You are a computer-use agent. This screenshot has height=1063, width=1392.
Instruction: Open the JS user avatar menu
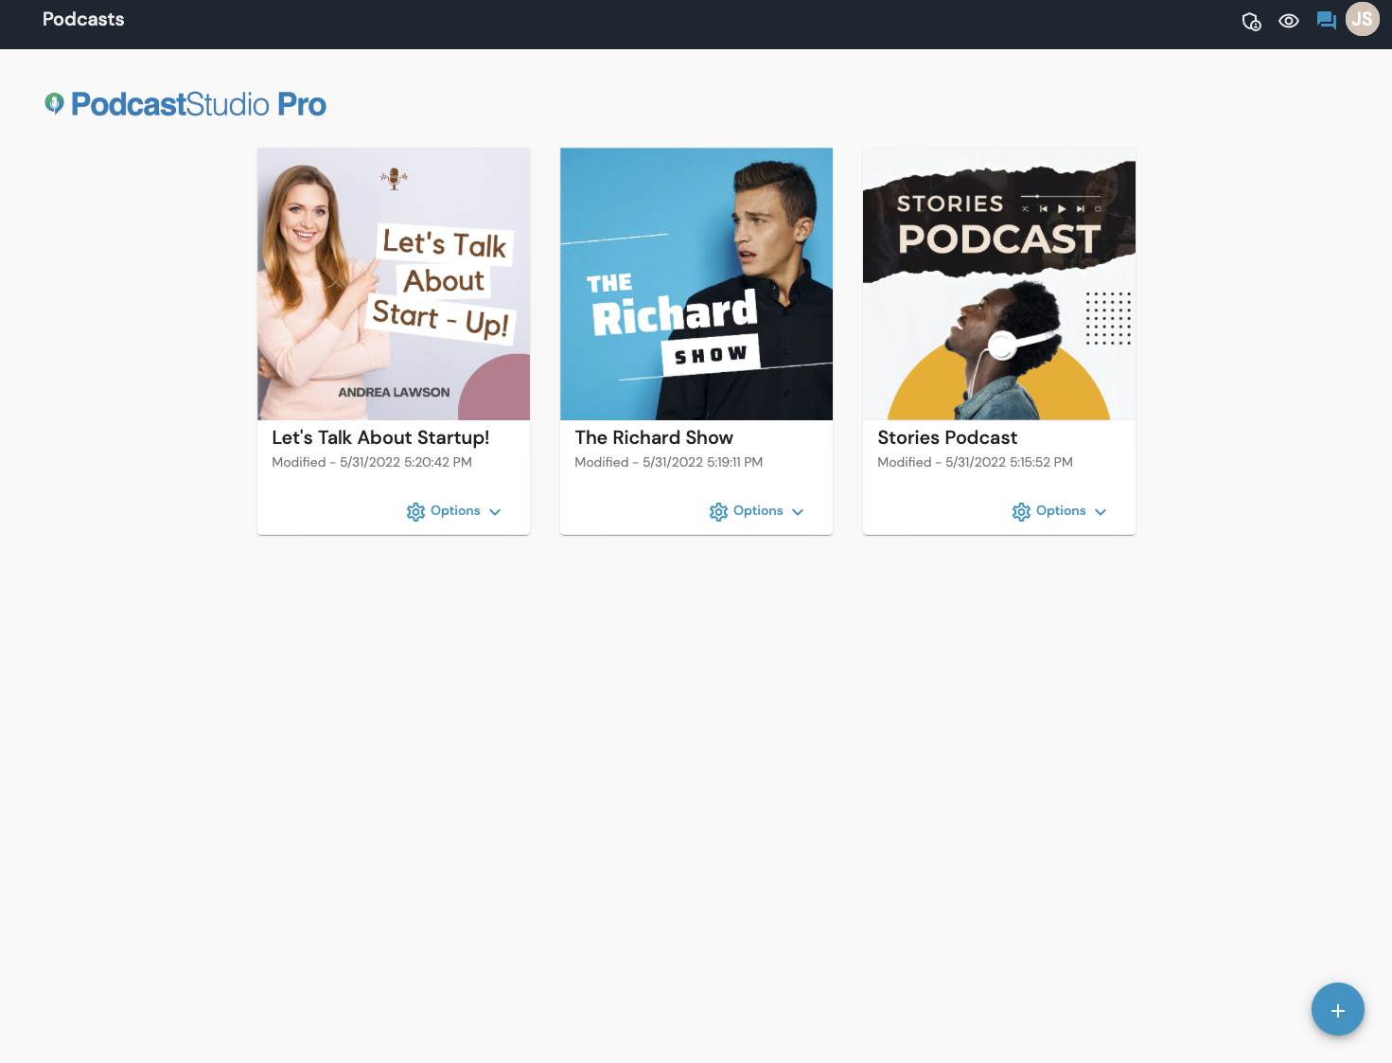coord(1363,19)
